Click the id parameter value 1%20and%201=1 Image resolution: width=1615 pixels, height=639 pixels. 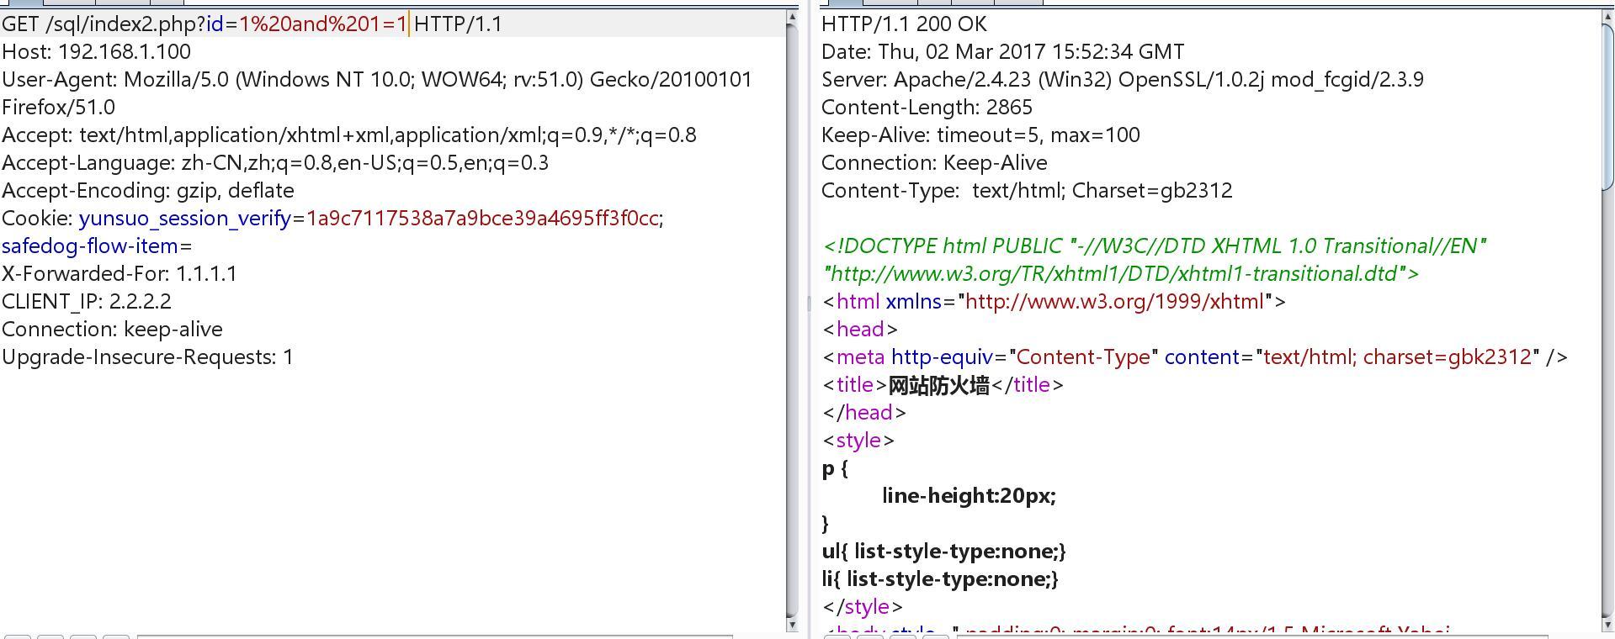[x=323, y=24]
